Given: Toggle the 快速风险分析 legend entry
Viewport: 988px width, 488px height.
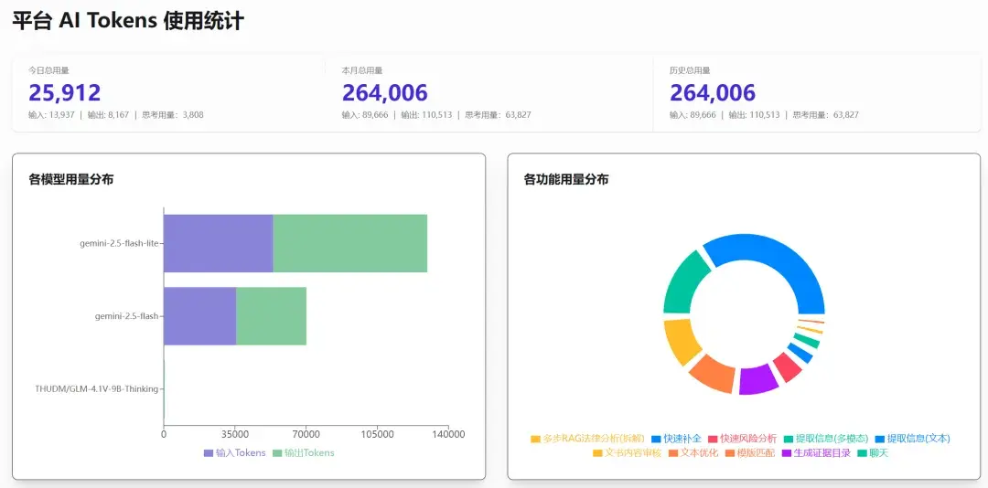Looking at the screenshot, I should pos(742,439).
